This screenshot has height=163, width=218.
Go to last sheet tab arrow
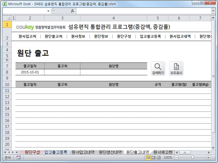point(17,152)
